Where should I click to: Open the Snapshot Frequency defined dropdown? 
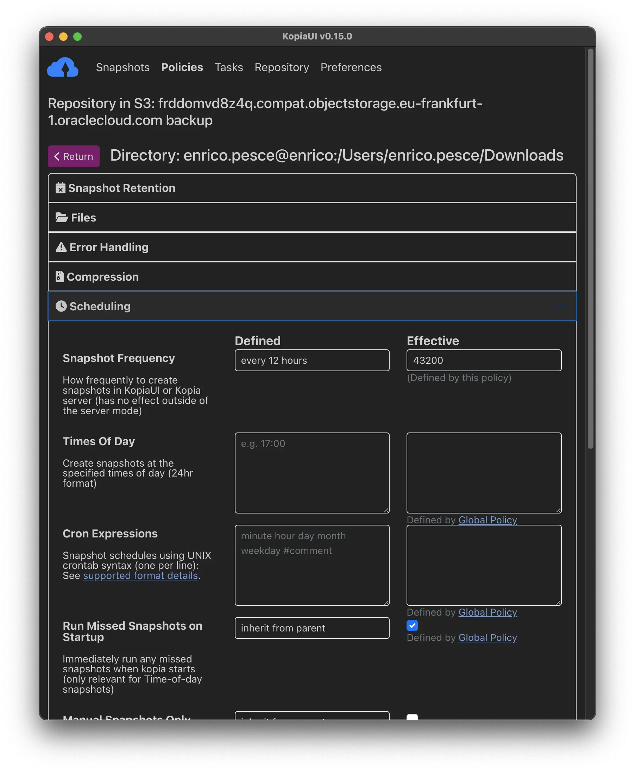(312, 360)
